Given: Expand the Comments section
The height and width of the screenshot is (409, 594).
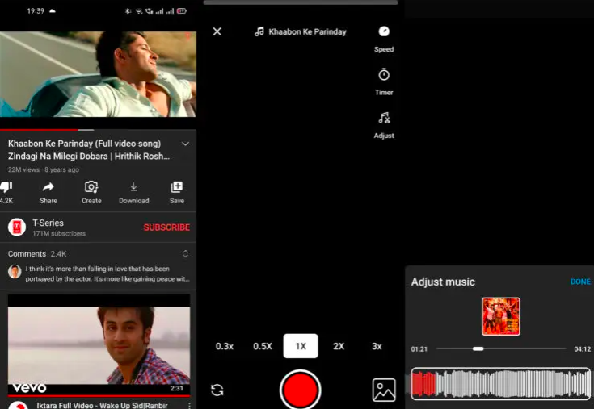Looking at the screenshot, I should coord(185,254).
